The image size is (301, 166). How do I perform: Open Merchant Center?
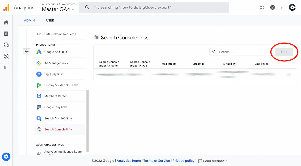coord(56,96)
